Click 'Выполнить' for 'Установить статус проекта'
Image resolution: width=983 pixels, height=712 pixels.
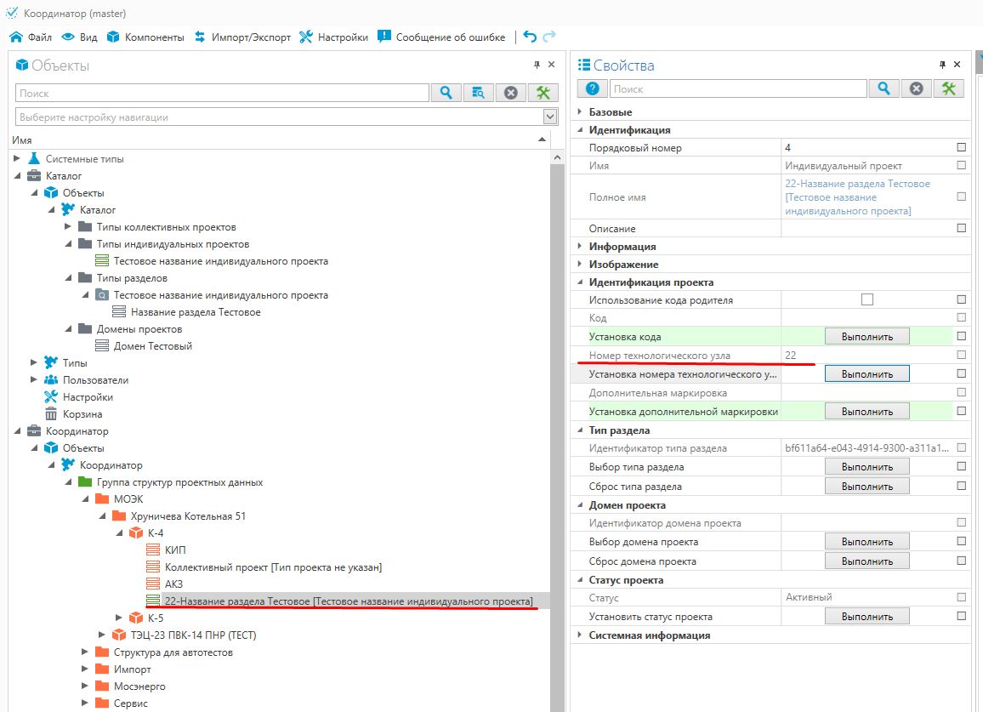(867, 616)
